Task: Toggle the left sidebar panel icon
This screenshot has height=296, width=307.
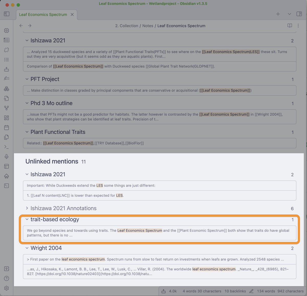Action: click(x=7, y=14)
